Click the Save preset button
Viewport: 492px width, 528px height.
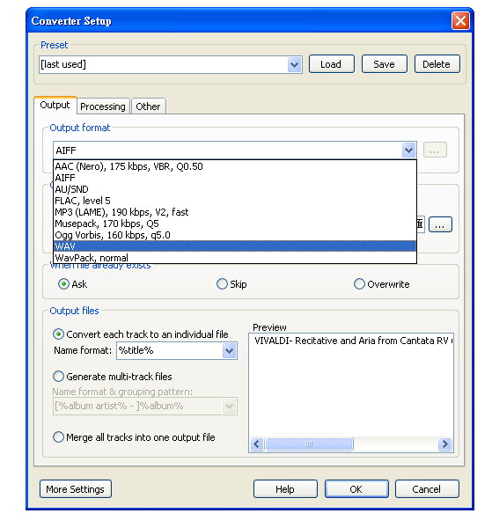385,64
